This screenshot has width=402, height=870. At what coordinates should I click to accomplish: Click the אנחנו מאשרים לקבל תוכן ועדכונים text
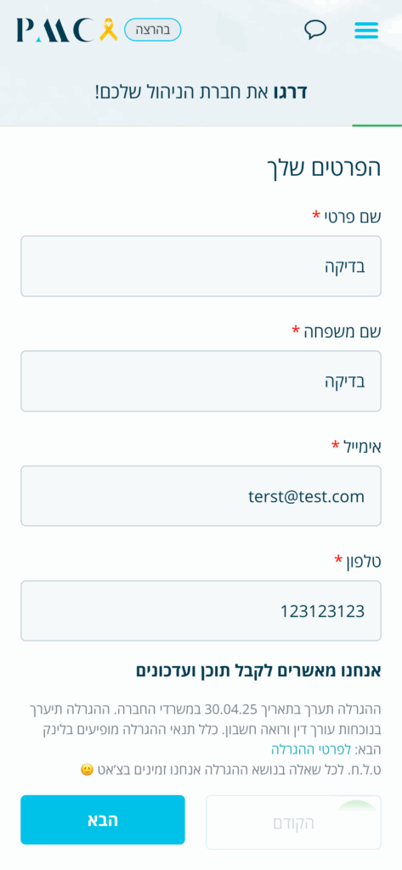pos(258,671)
